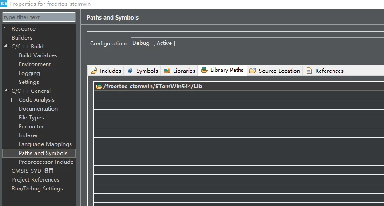Image resolution: width=384 pixels, height=206 pixels.
Task: Click the References tab document icon
Action: [x=309, y=71]
